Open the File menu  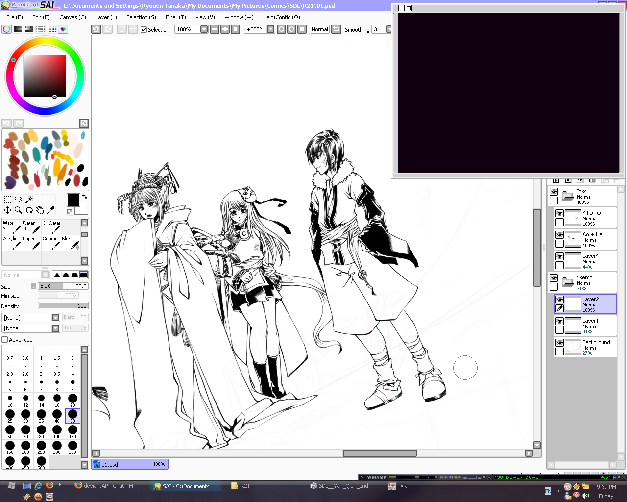[x=14, y=17]
